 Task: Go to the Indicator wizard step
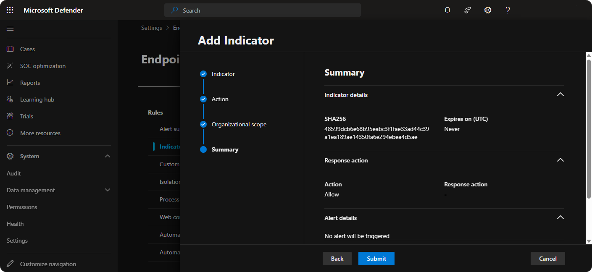[223, 74]
